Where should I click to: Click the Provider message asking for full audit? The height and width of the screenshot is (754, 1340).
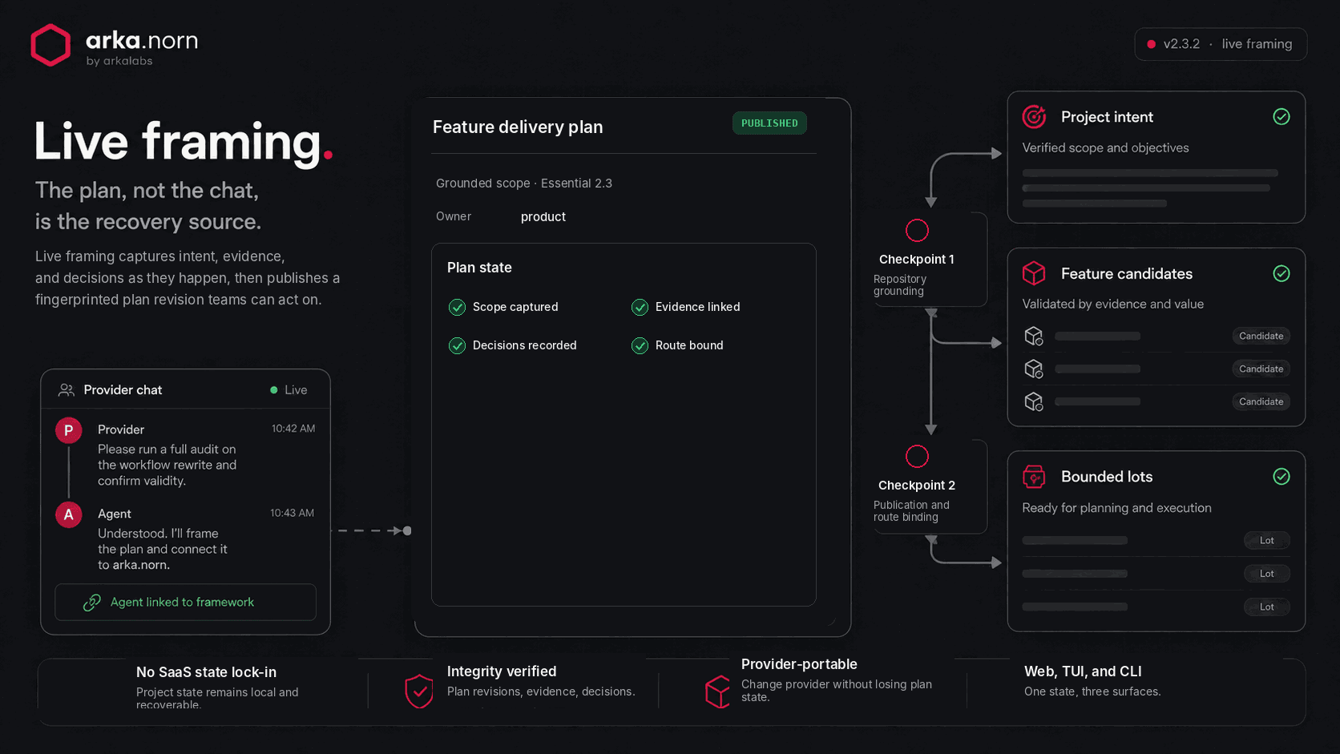click(167, 465)
